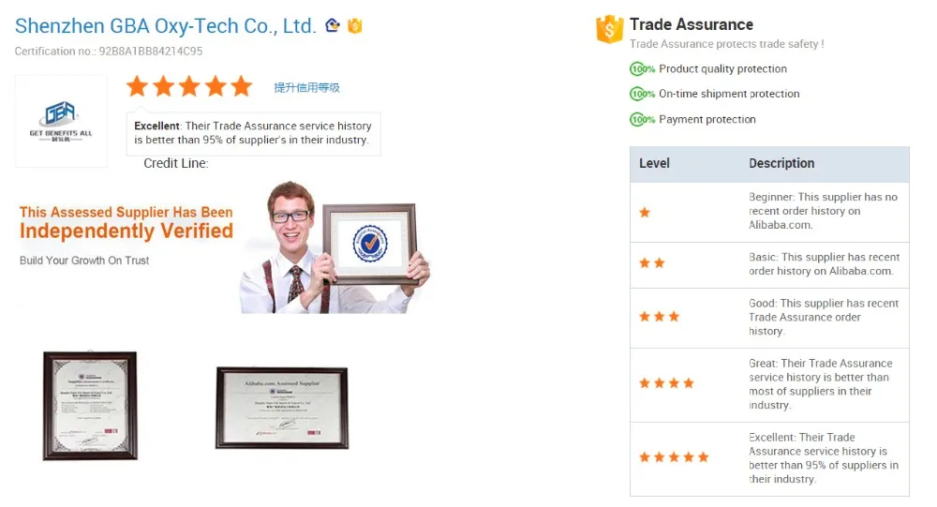The height and width of the screenshot is (507, 937).
Task: Open the Supplier Assessment Certificate thumbnail
Action: (x=90, y=406)
